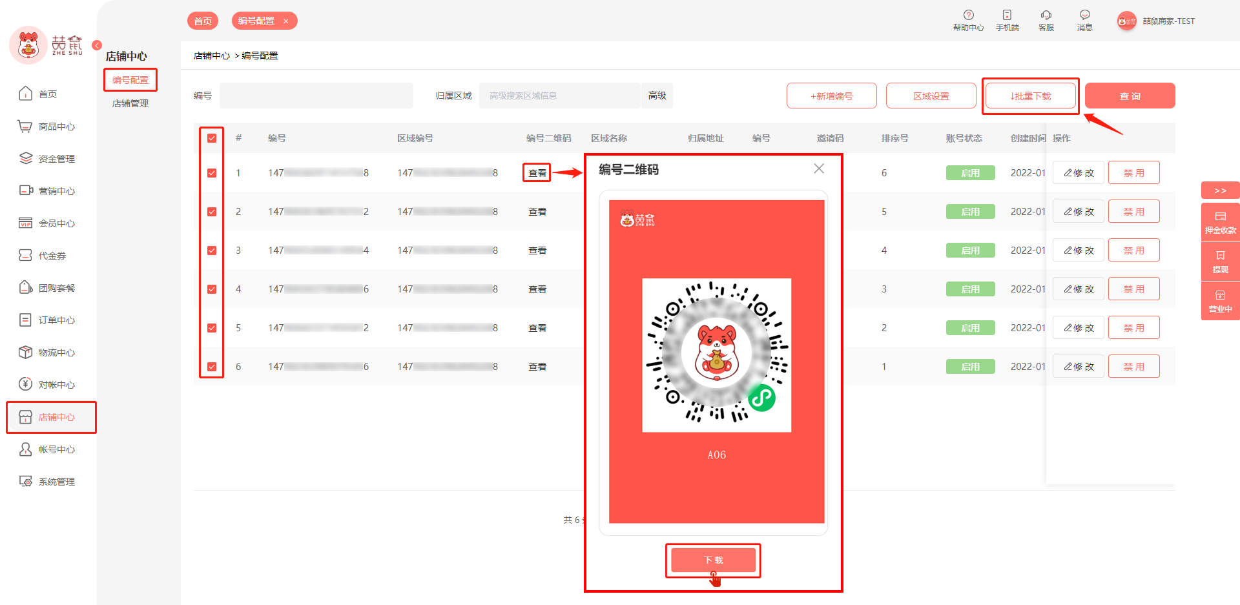Image resolution: width=1240 pixels, height=605 pixels.
Task: Switch to the 首页 tab
Action: [203, 21]
